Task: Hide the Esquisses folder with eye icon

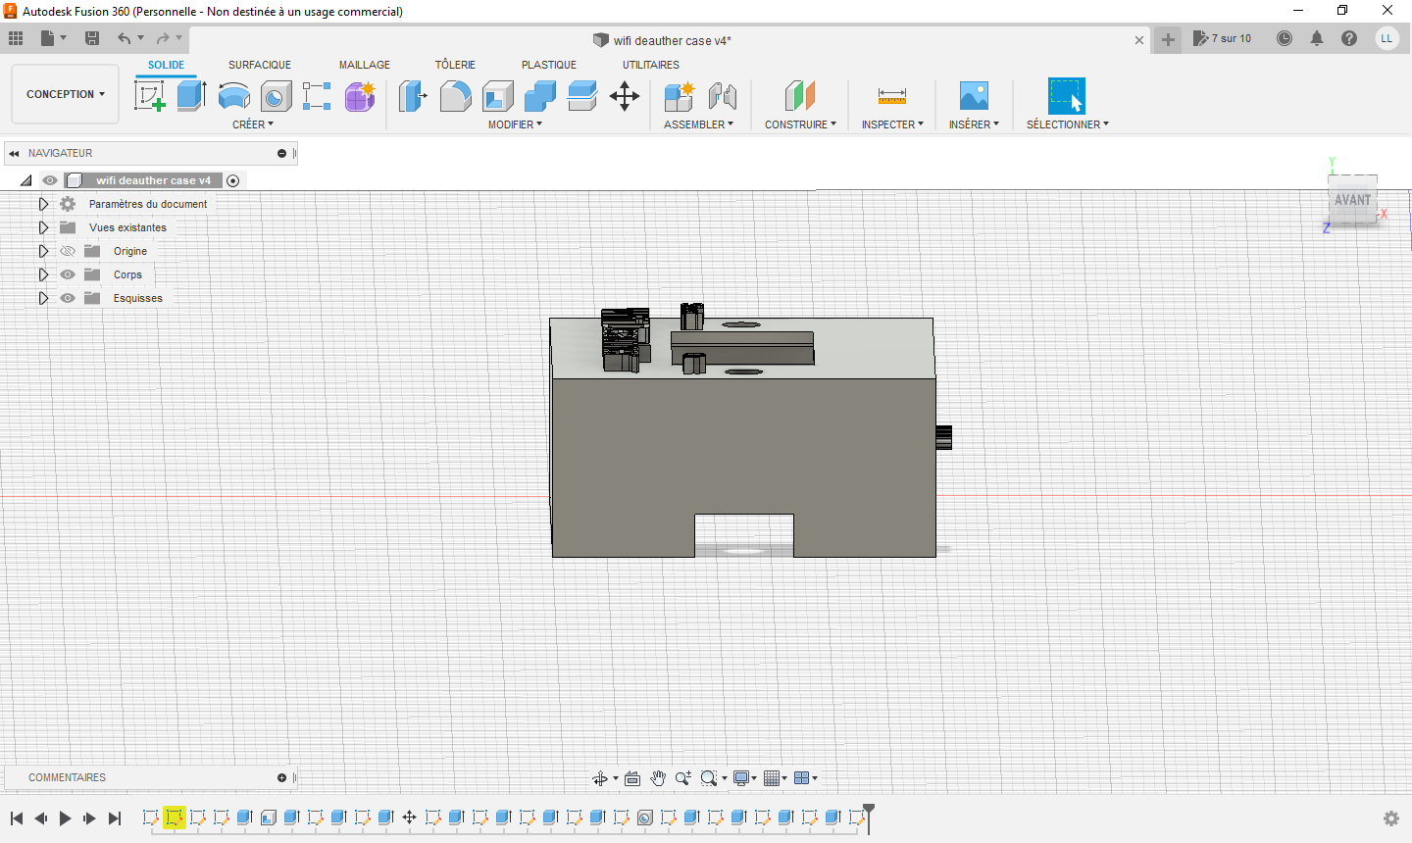Action: click(x=68, y=298)
